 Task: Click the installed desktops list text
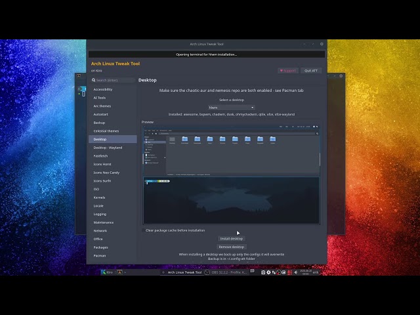click(232, 114)
